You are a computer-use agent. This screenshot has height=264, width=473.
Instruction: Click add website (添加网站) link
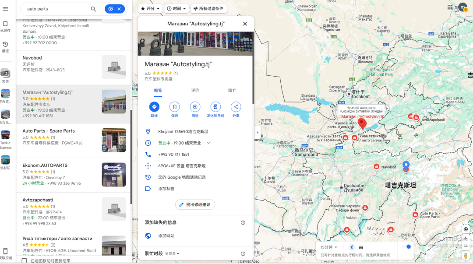pos(166,236)
